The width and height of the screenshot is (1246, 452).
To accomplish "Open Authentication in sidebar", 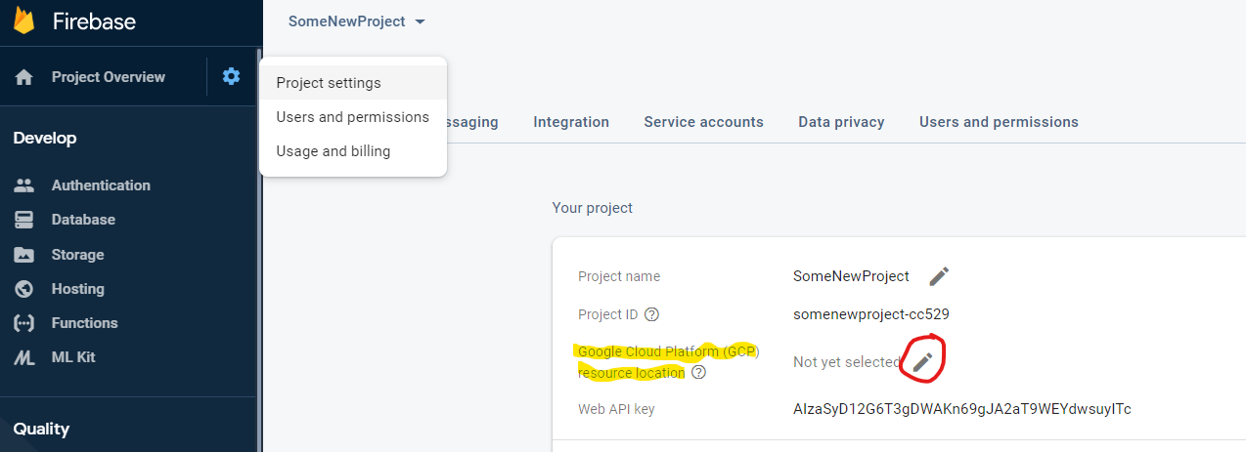I will coord(101,185).
